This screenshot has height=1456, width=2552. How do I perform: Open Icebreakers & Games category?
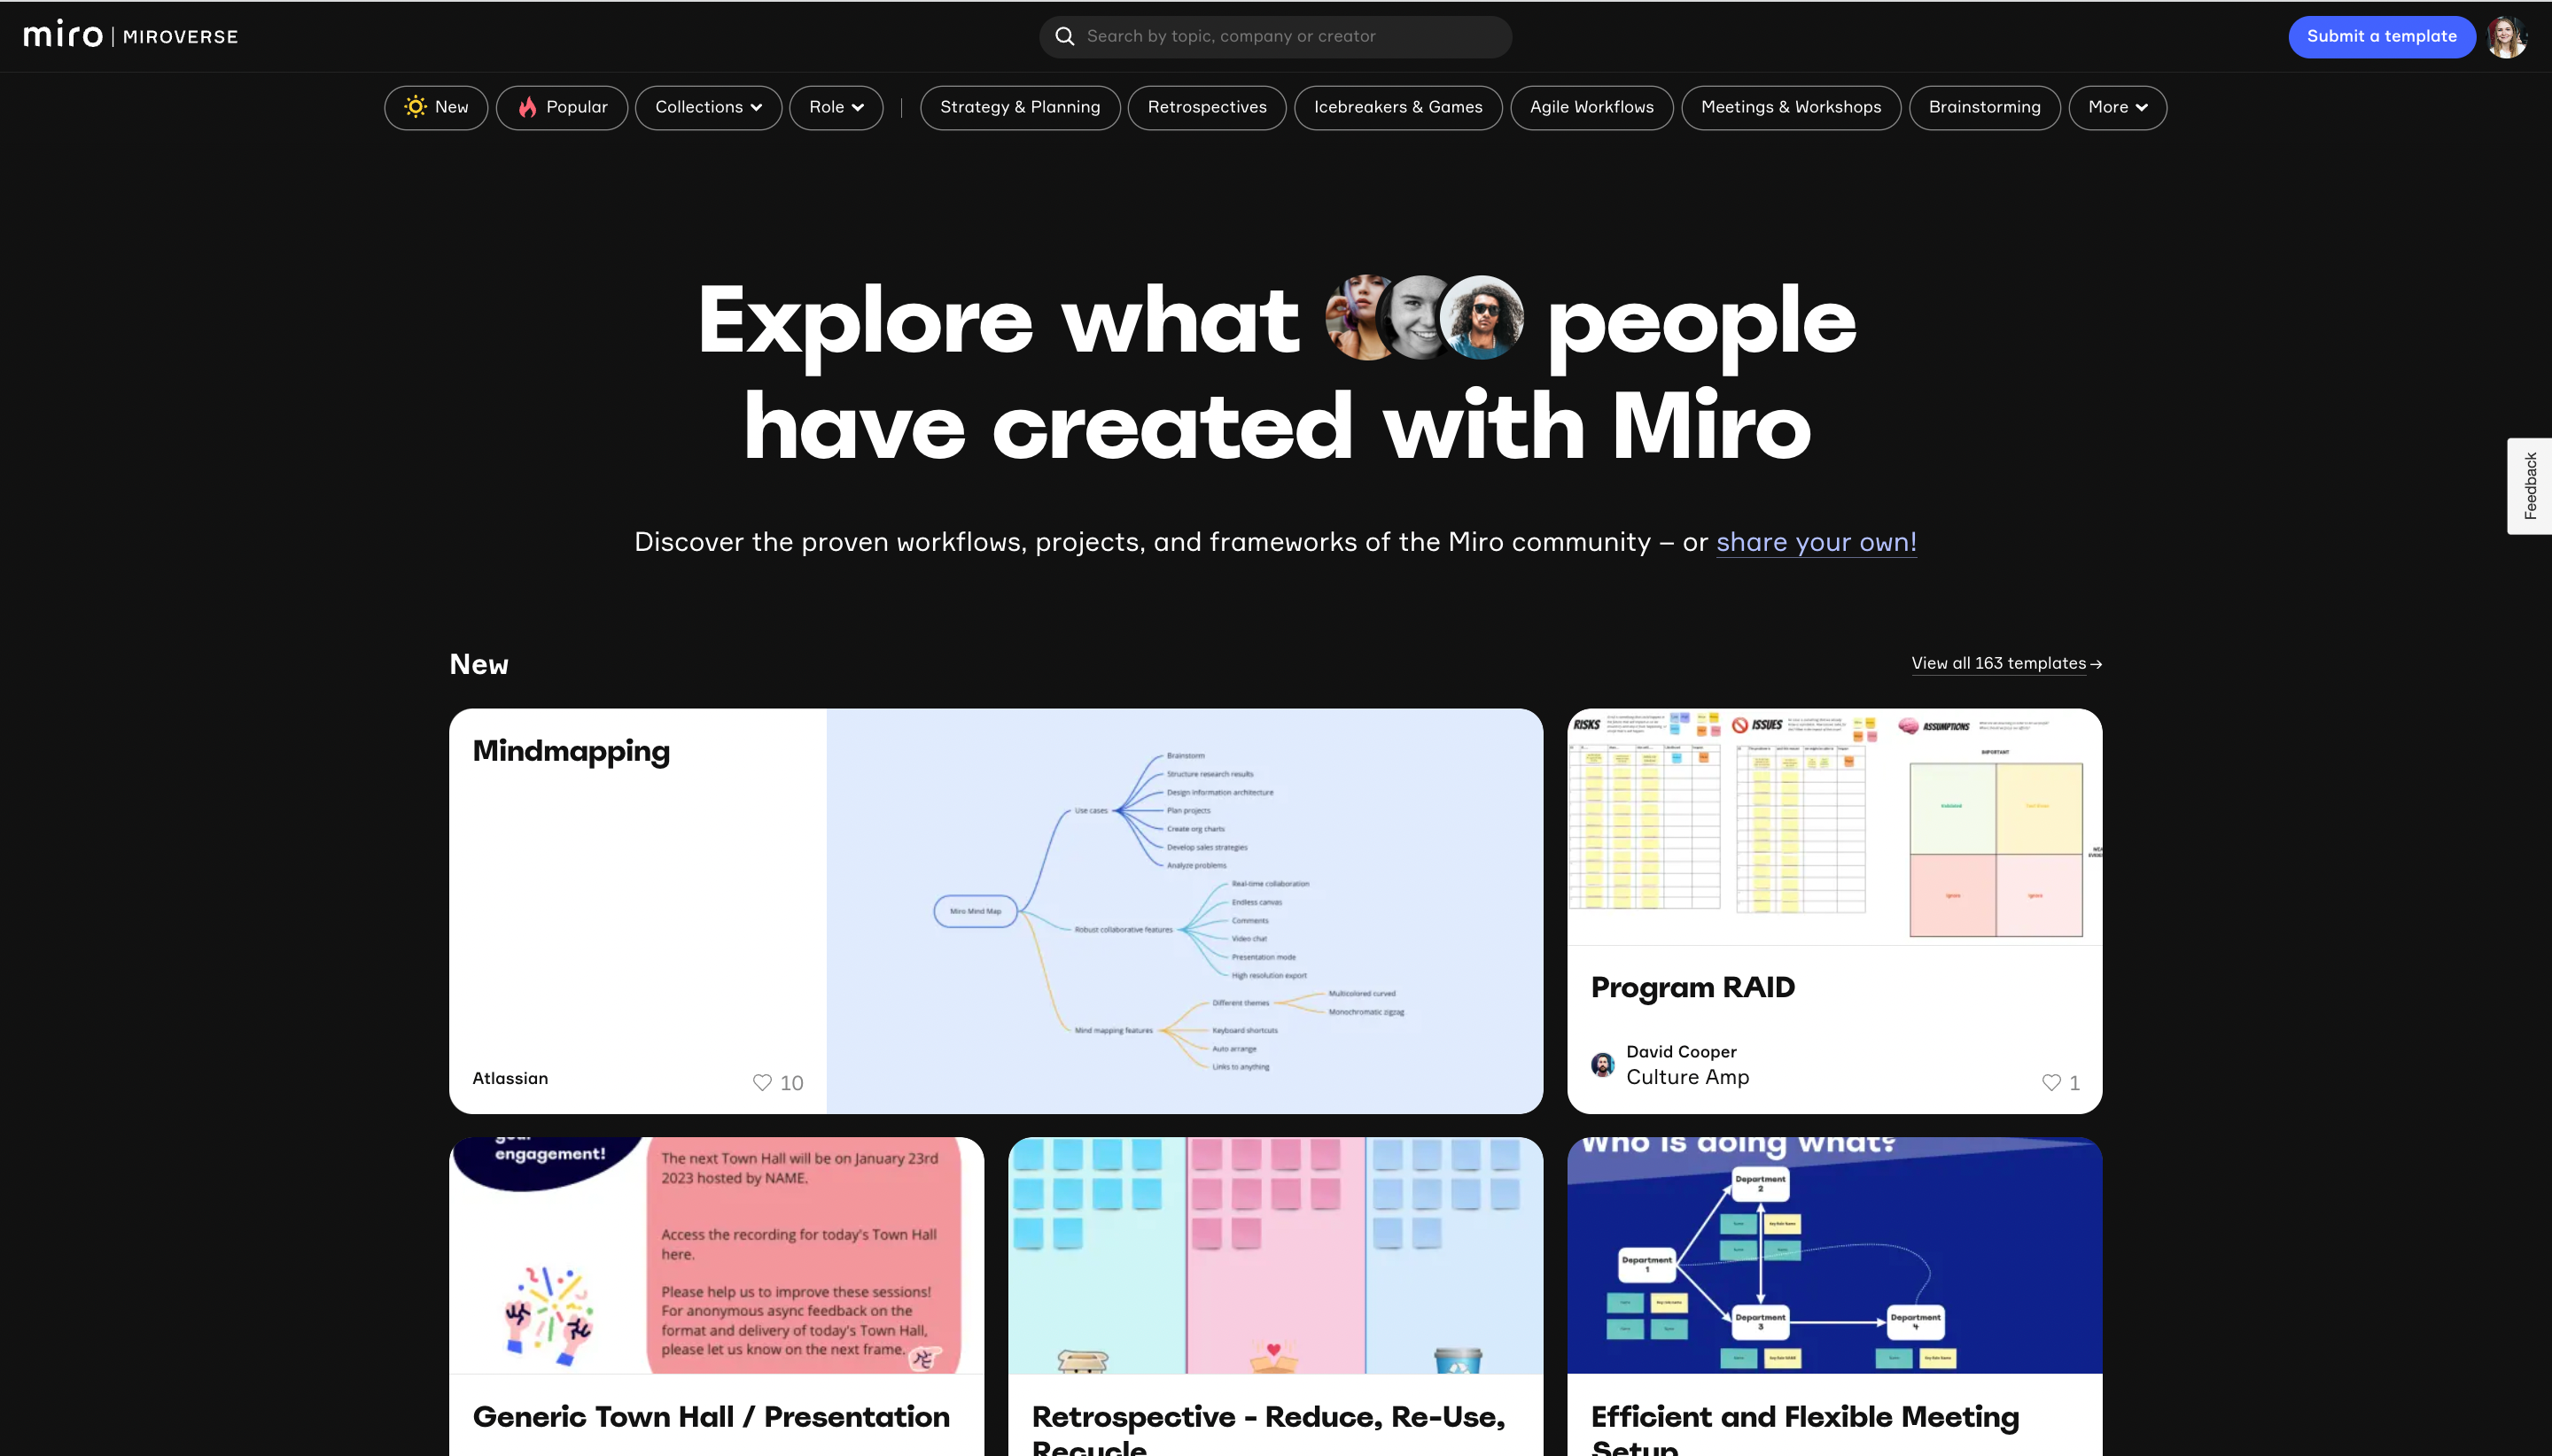click(1398, 107)
